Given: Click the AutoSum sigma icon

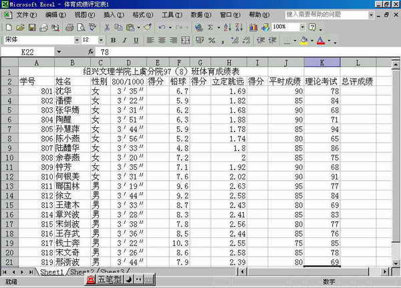Looking at the screenshot, I should pyautogui.click(x=209, y=27).
